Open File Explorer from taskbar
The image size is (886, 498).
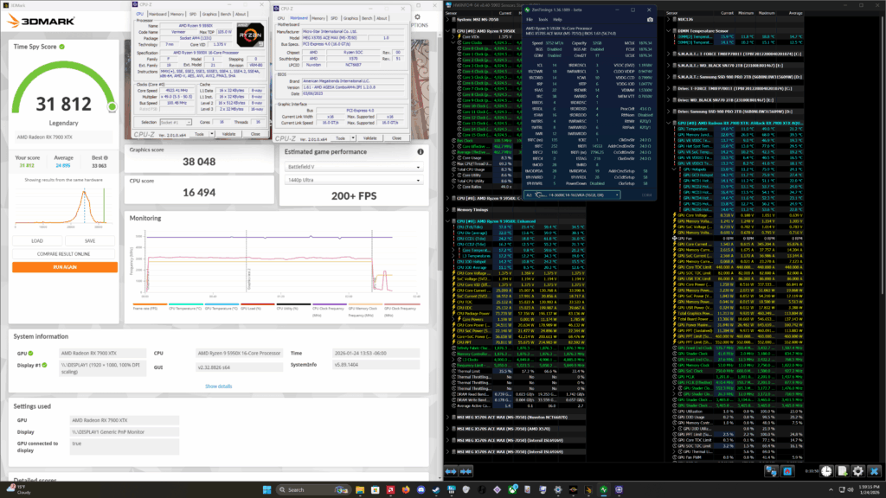tap(359, 489)
